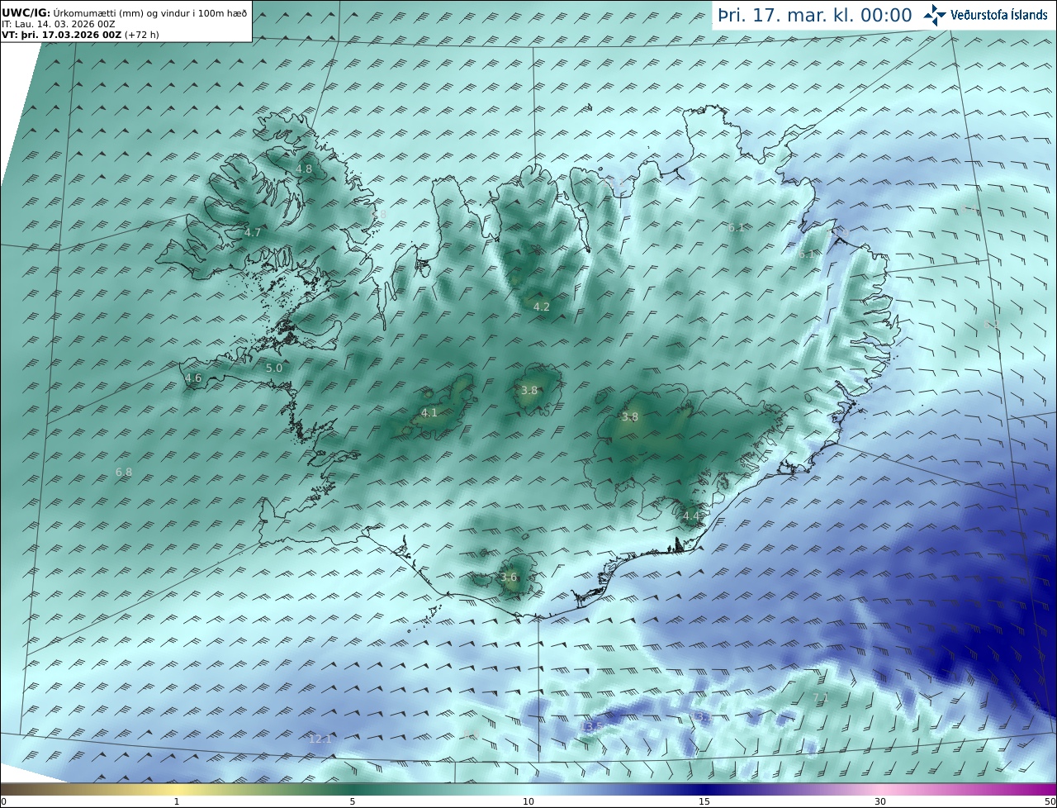Click the 12.1 value label over the ocean
The height and width of the screenshot is (808, 1057).
[320, 739]
